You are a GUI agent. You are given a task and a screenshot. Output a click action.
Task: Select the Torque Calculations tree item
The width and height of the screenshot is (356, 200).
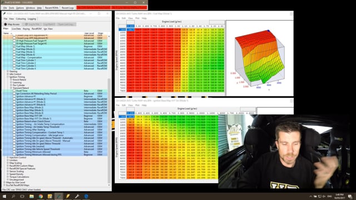(x=19, y=177)
